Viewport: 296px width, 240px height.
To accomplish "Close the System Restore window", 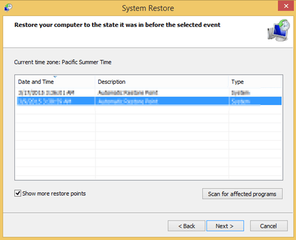I will pos(286,6).
